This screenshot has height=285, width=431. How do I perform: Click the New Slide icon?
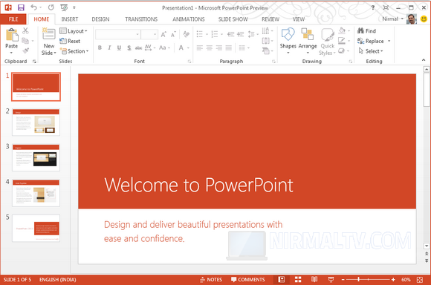coord(48,34)
